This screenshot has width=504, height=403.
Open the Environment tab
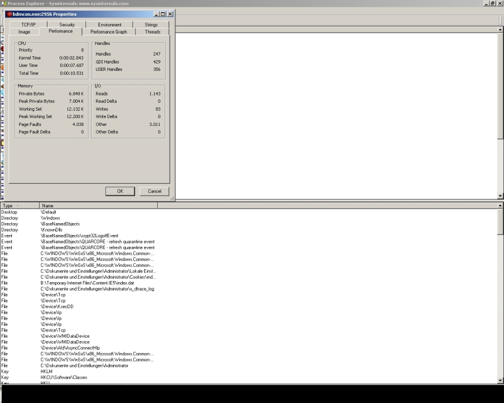[x=110, y=24]
